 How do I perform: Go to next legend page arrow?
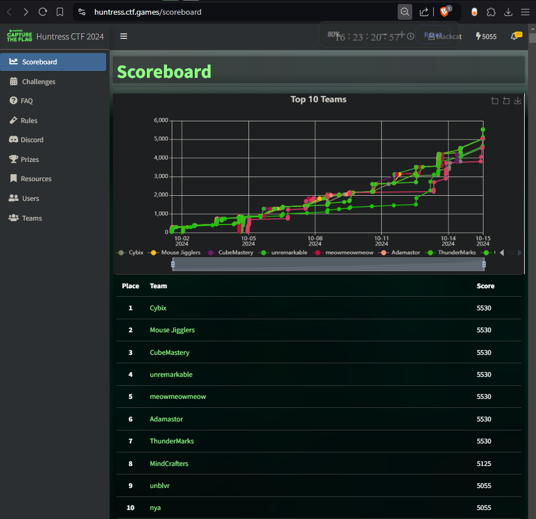coord(520,253)
